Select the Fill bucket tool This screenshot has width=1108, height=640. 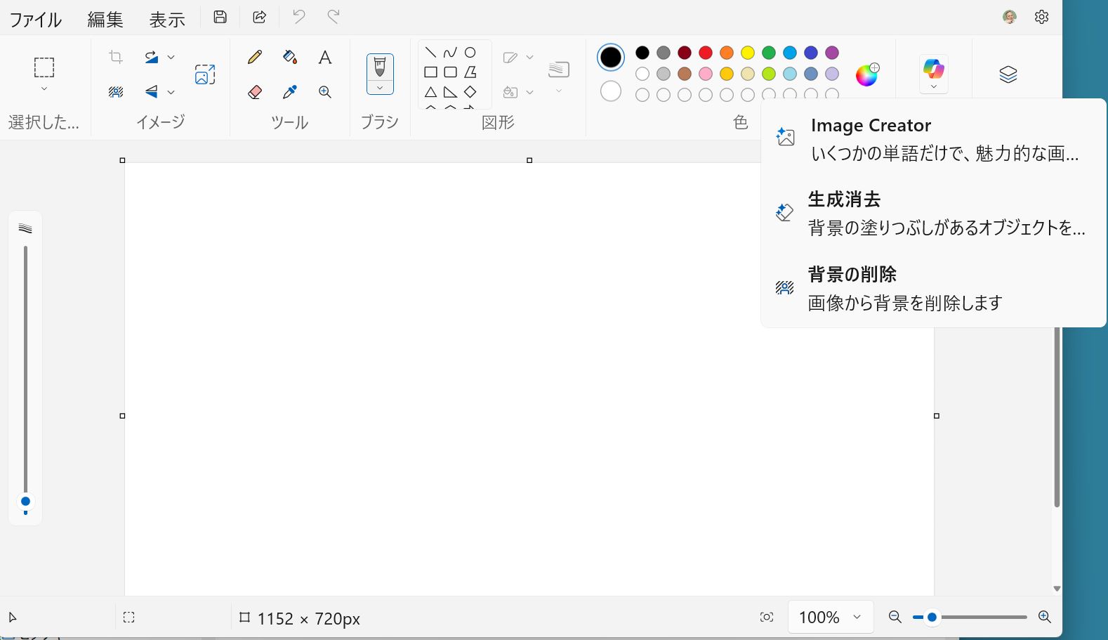point(289,58)
